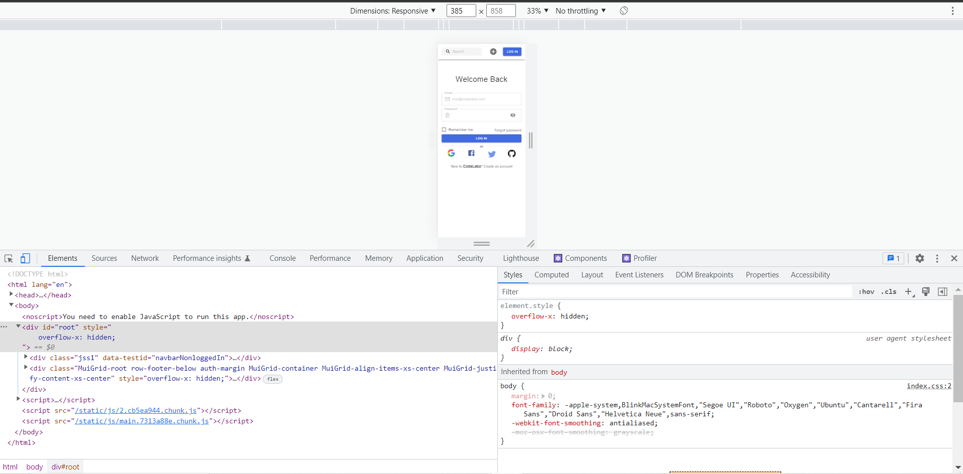Viewport: 963px width, 474px height.
Task: Rotate the device viewport orientation
Action: coord(623,11)
